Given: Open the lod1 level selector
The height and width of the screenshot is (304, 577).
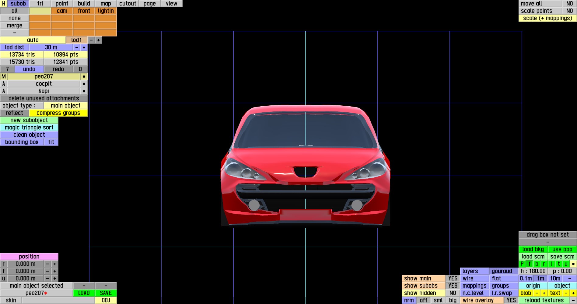Looking at the screenshot, I should pyautogui.click(x=76, y=40).
